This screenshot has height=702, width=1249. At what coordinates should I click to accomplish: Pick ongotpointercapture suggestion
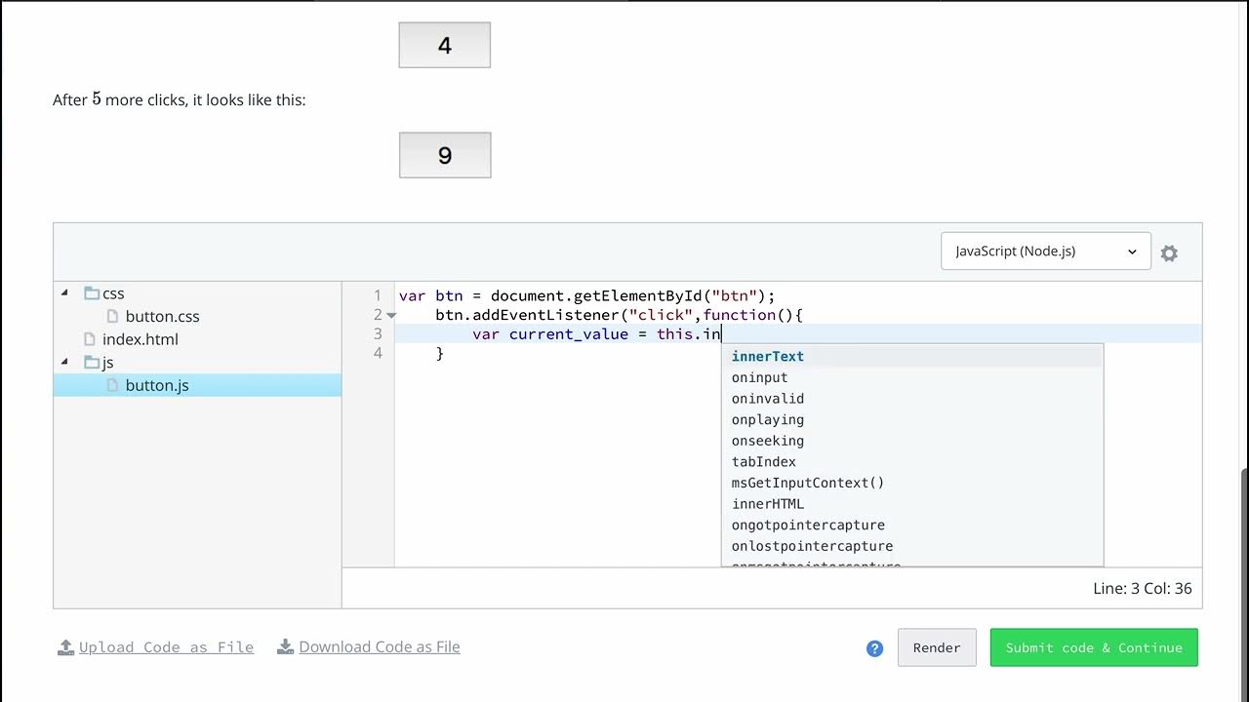point(912,525)
